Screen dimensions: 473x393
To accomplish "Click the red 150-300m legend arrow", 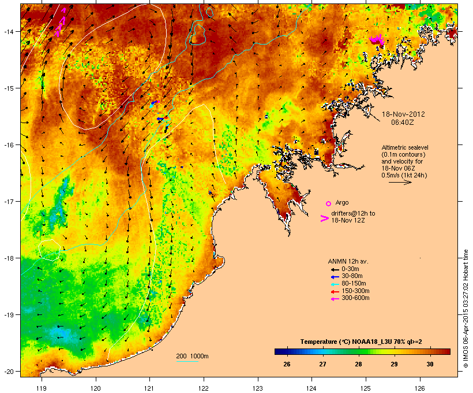I will (335, 292).
